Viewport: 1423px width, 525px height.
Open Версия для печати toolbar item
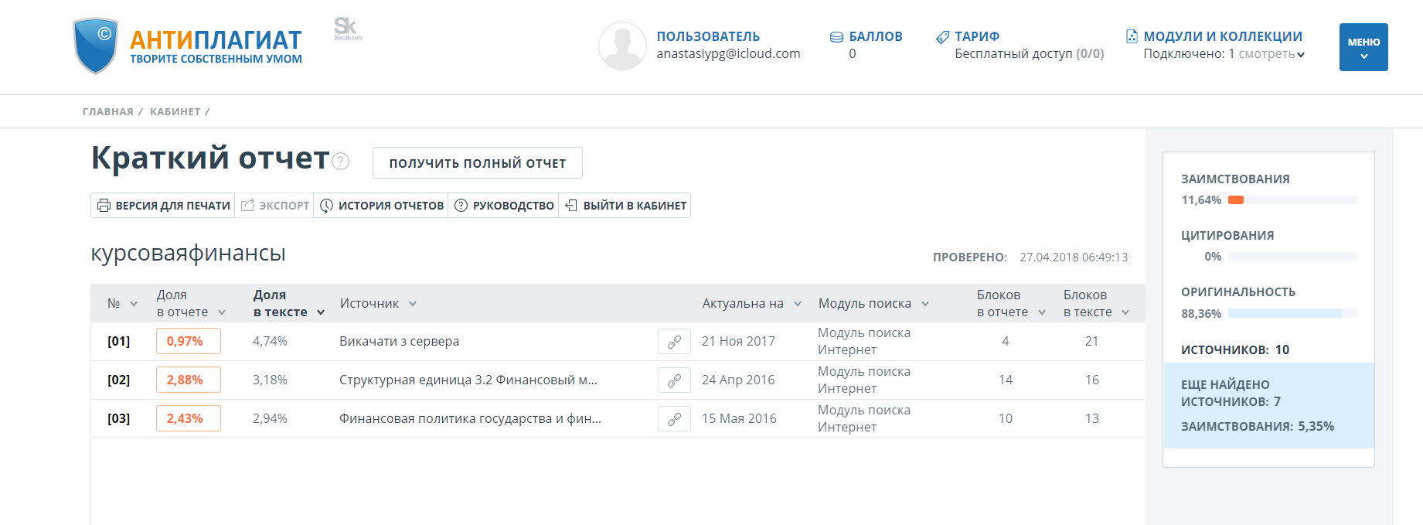(163, 206)
